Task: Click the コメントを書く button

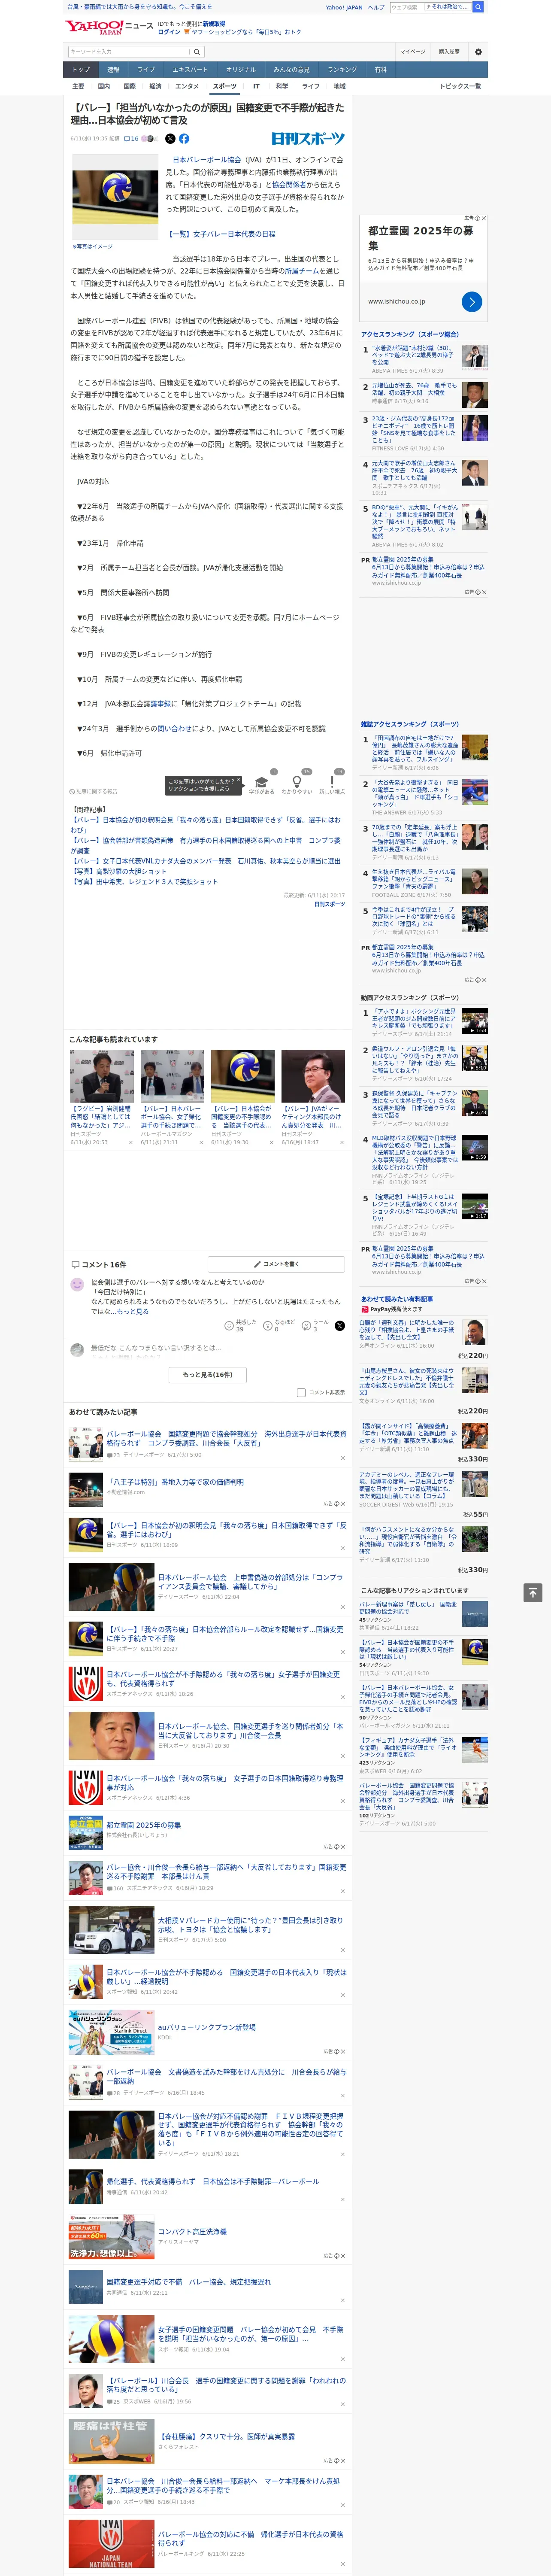Action: 276,1264
